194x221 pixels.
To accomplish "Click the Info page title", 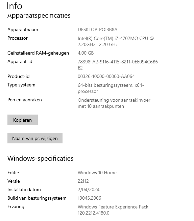I will [15, 6].
